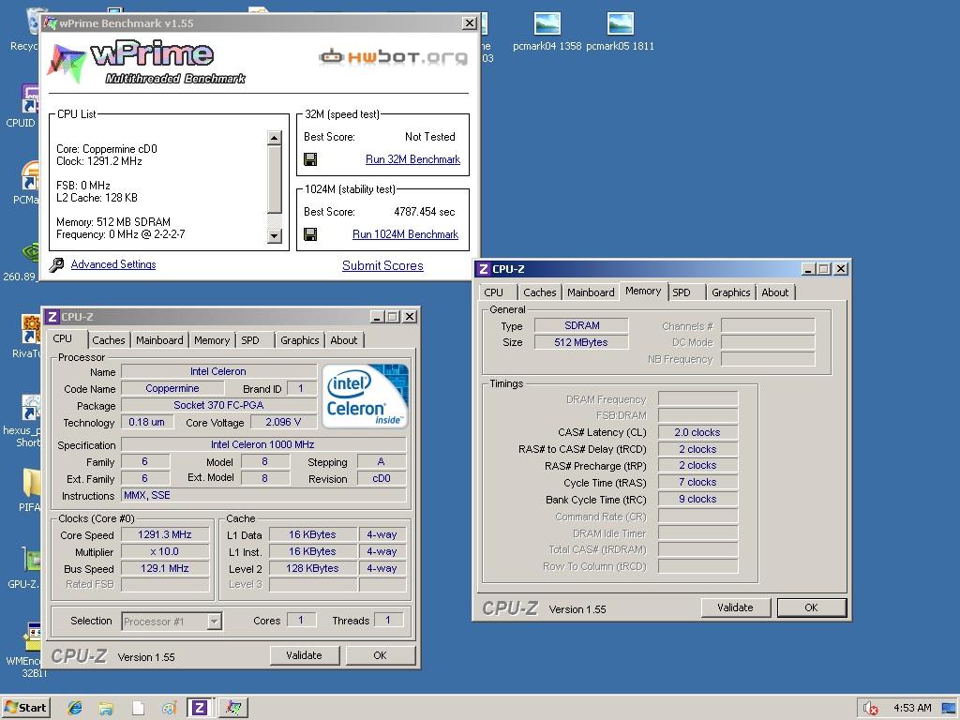
Task: Click the CPU-Z taskbar button
Action: pos(199,708)
